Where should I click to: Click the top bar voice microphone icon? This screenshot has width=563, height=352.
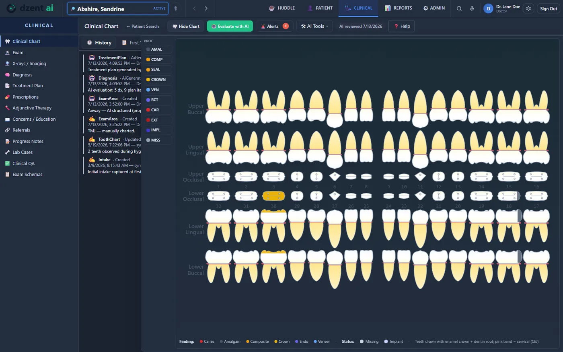472,8
